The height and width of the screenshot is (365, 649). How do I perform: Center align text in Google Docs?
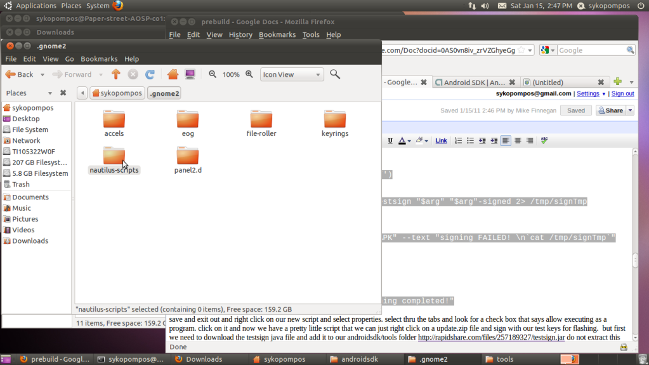point(518,141)
